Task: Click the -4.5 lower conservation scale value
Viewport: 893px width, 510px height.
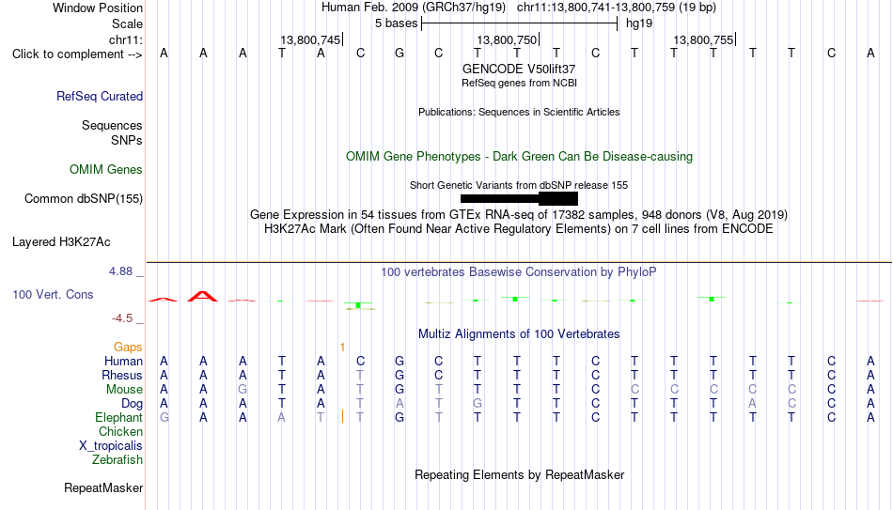Action: point(122,318)
